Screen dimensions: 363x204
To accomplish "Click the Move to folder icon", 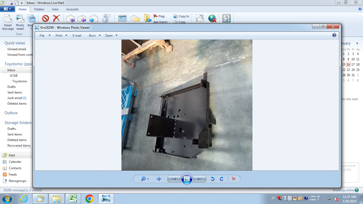I will coord(147,18).
